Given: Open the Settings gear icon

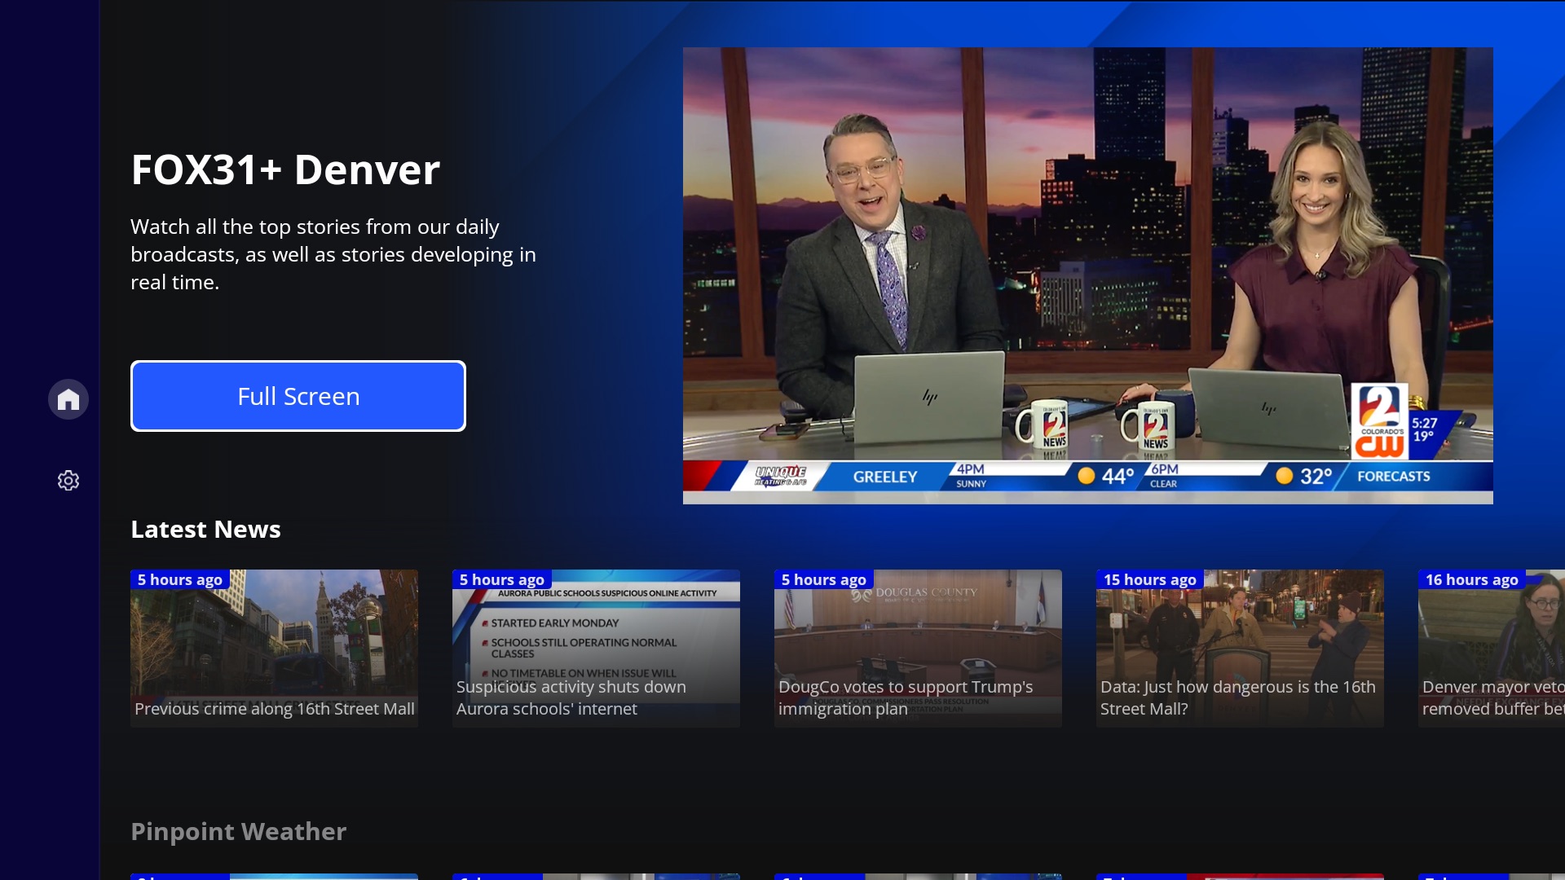Looking at the screenshot, I should point(68,481).
